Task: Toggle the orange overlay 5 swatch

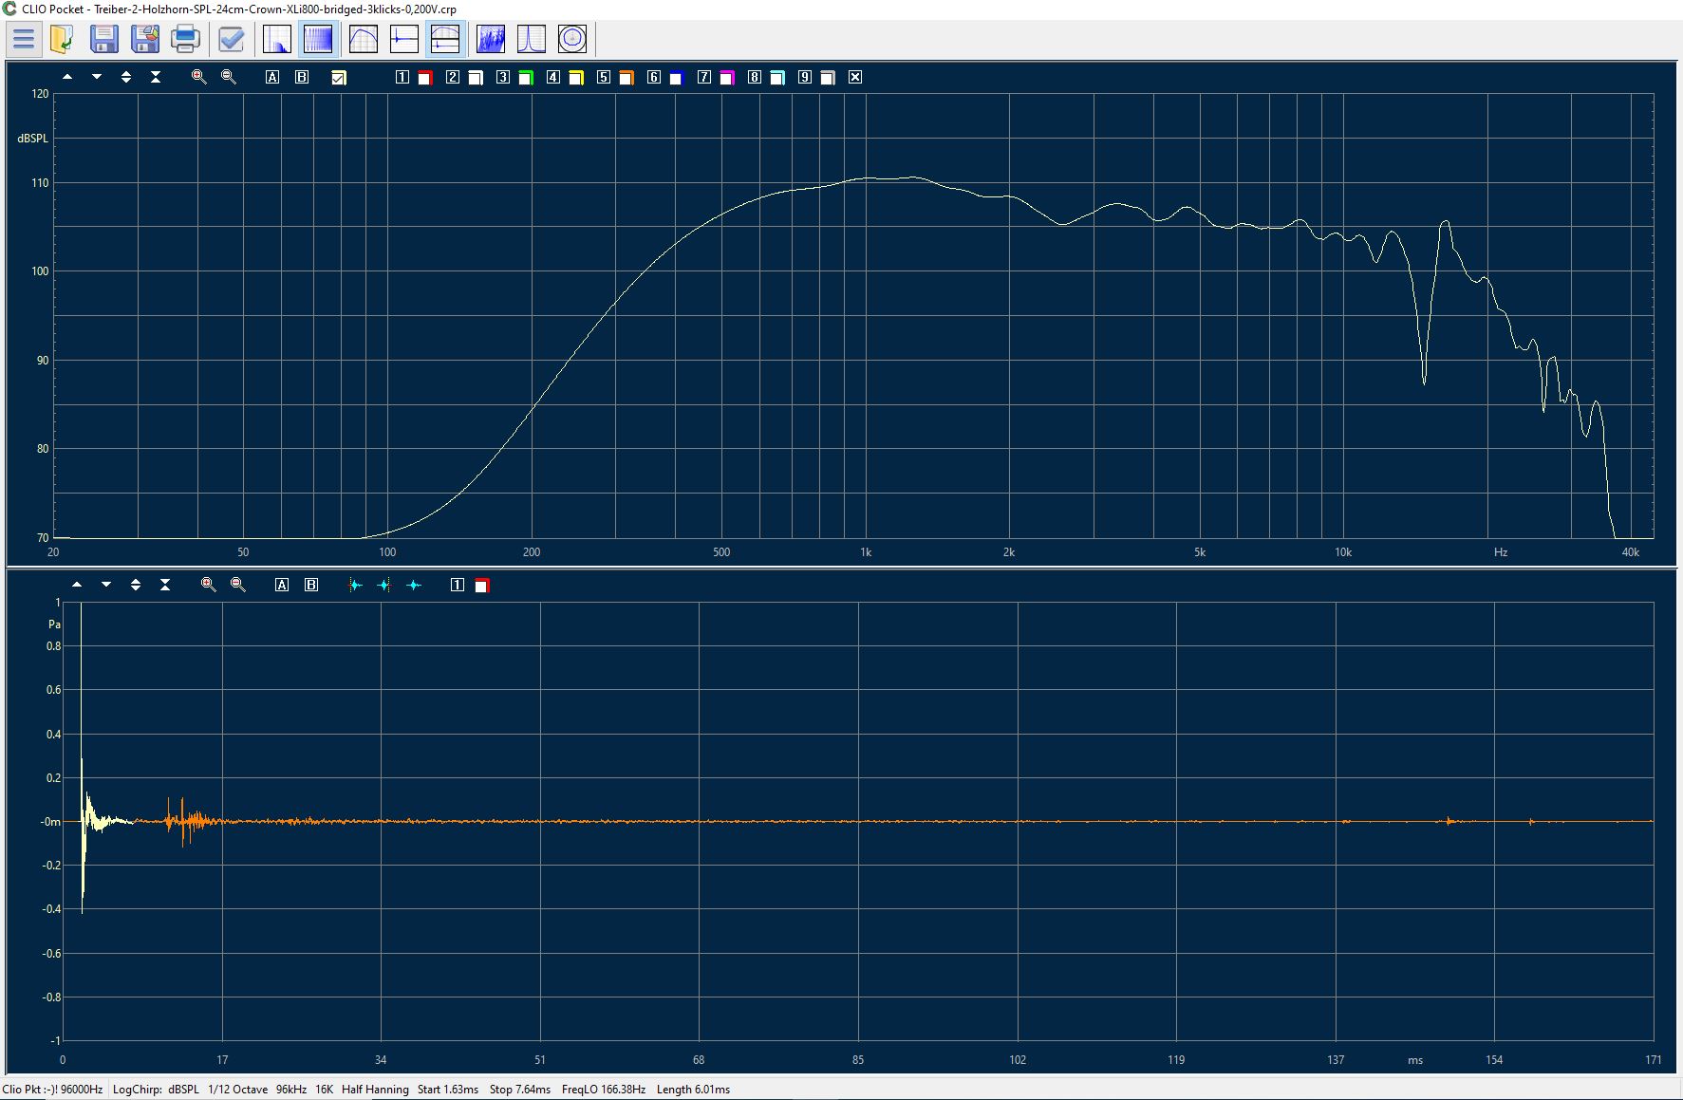Action: [626, 78]
